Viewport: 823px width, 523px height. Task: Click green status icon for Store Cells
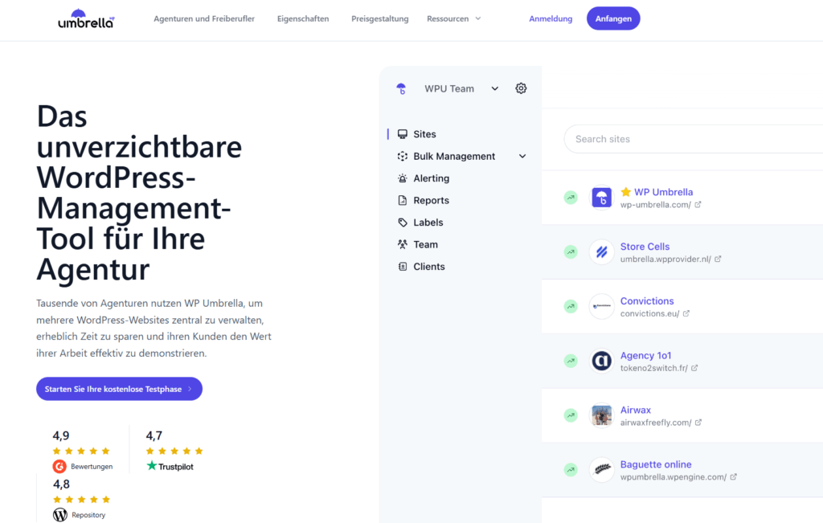click(571, 252)
